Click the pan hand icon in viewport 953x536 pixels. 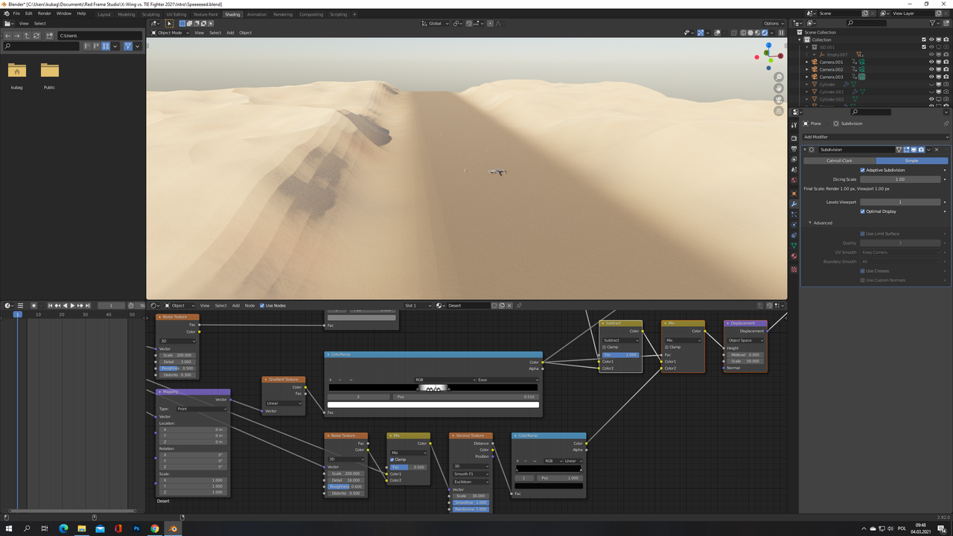tap(779, 88)
